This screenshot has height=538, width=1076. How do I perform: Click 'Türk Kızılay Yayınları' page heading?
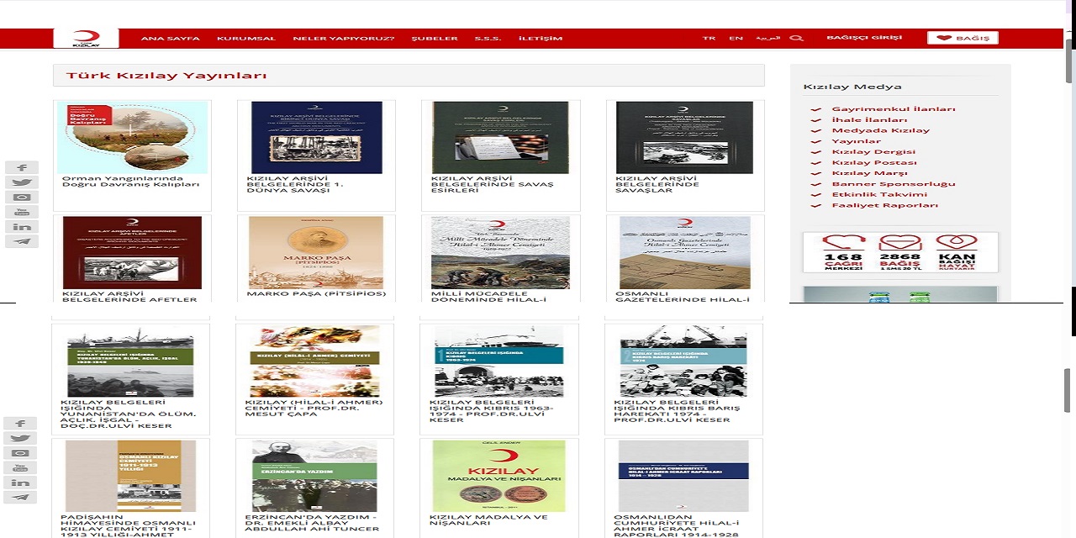click(166, 76)
